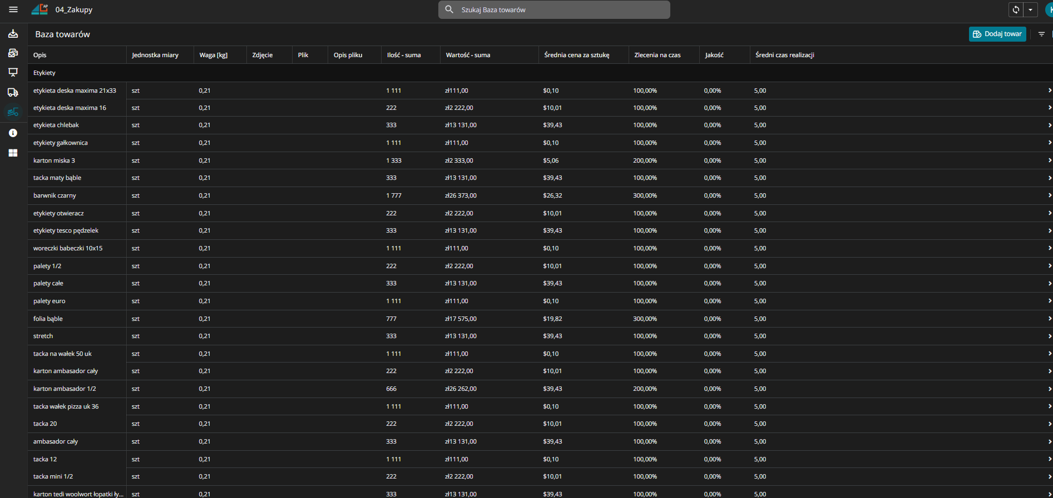Viewport: 1053px width, 498px height.
Task: Click the 'Szukaj Baza towarów' search field
Action: [x=556, y=9]
